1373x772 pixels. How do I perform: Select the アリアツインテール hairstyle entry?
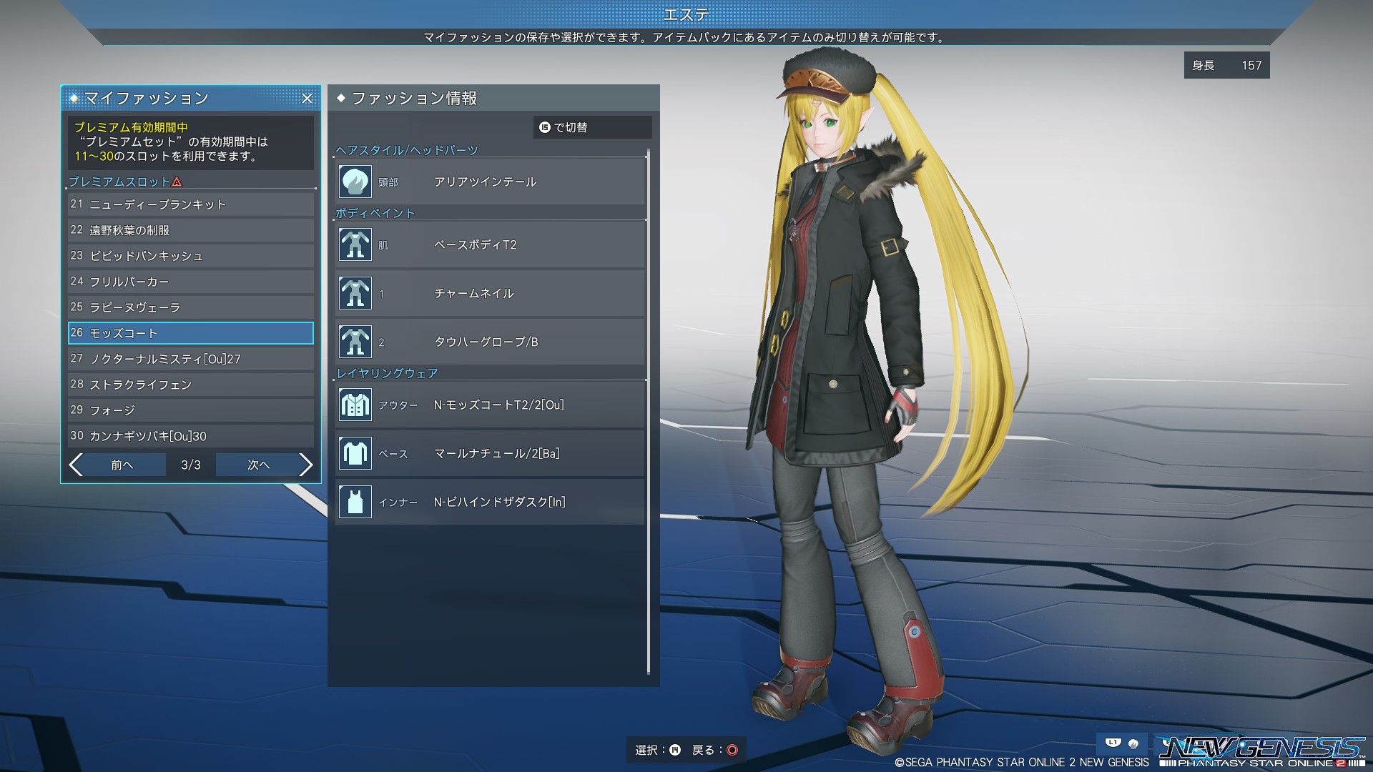point(491,182)
